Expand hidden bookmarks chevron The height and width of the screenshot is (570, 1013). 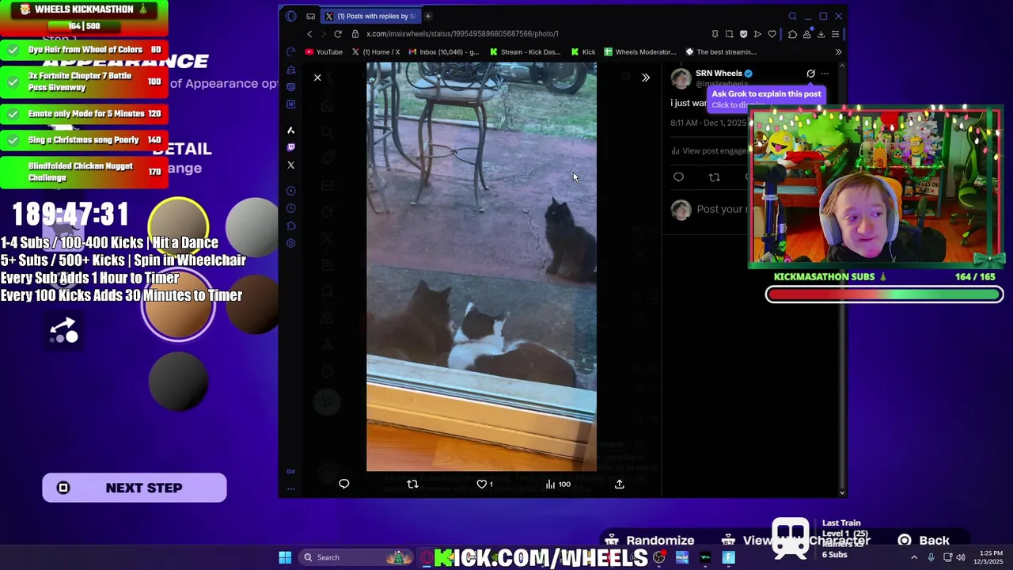tap(838, 52)
